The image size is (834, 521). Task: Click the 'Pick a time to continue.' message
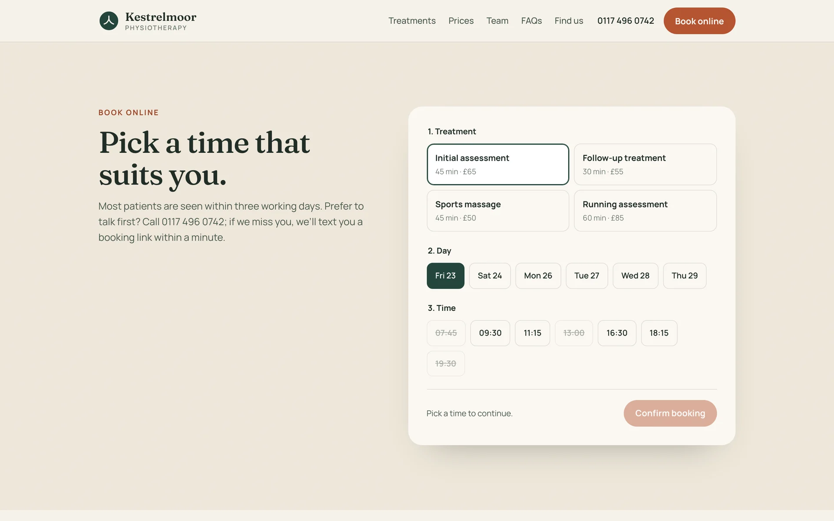[x=470, y=413]
